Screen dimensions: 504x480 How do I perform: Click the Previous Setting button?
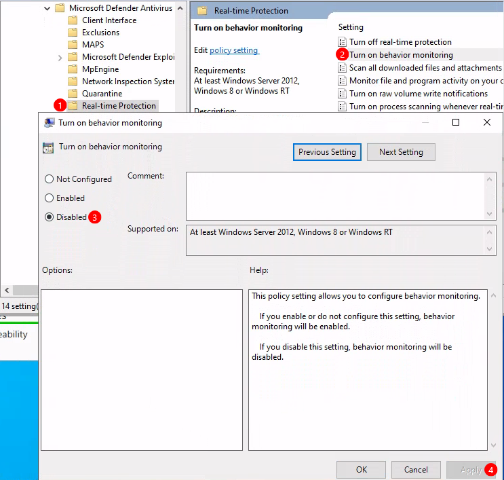[327, 152]
